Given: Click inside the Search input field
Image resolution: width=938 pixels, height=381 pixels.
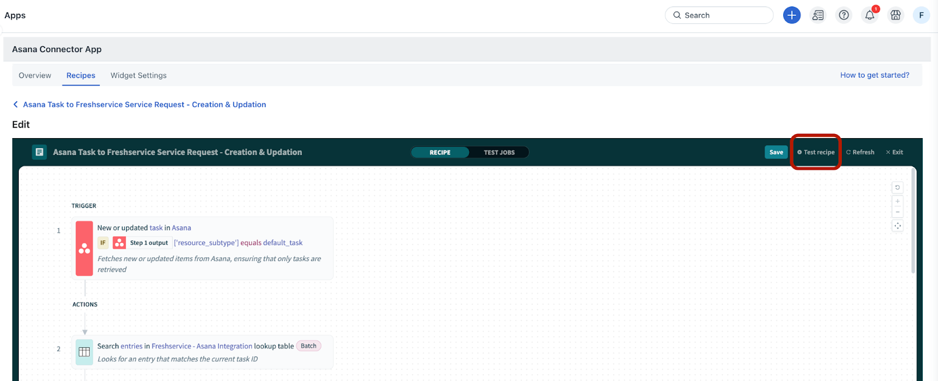Looking at the screenshot, I should (x=719, y=15).
